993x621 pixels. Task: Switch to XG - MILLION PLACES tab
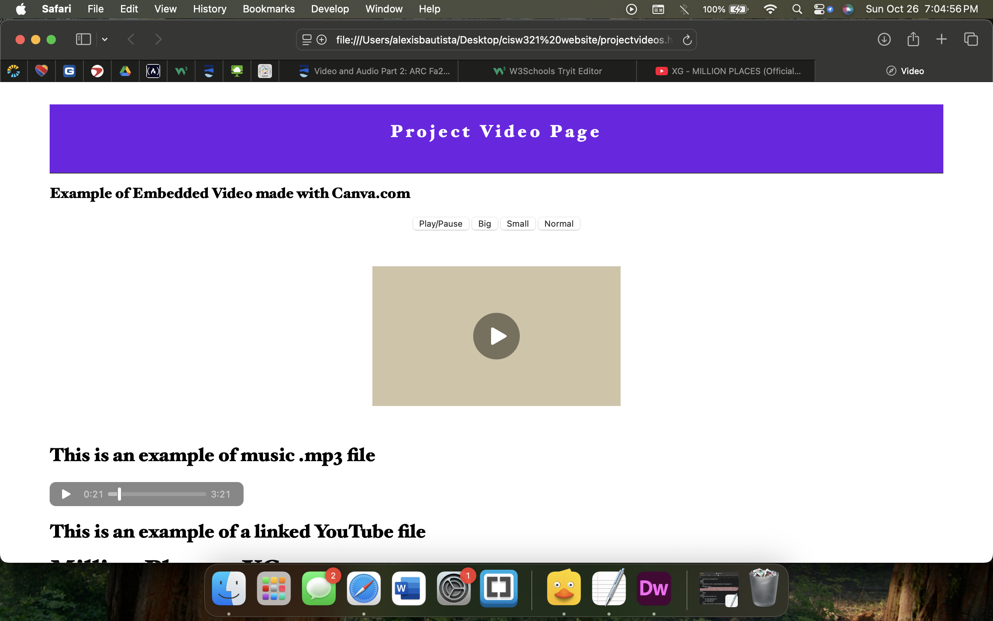click(728, 71)
